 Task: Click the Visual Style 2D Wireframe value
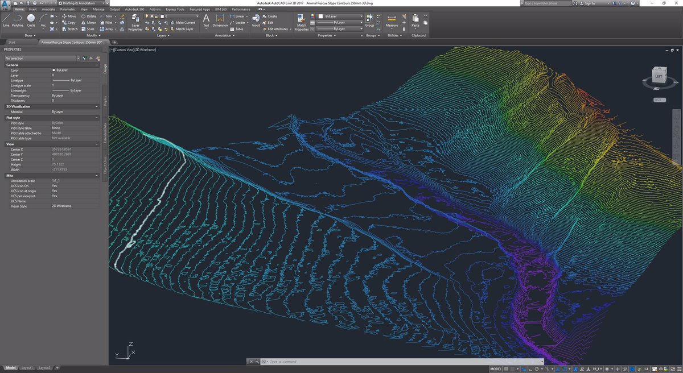(75, 206)
